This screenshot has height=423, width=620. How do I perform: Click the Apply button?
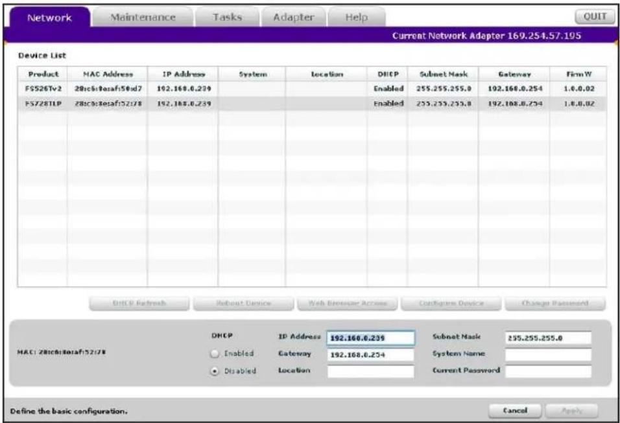tap(572, 411)
